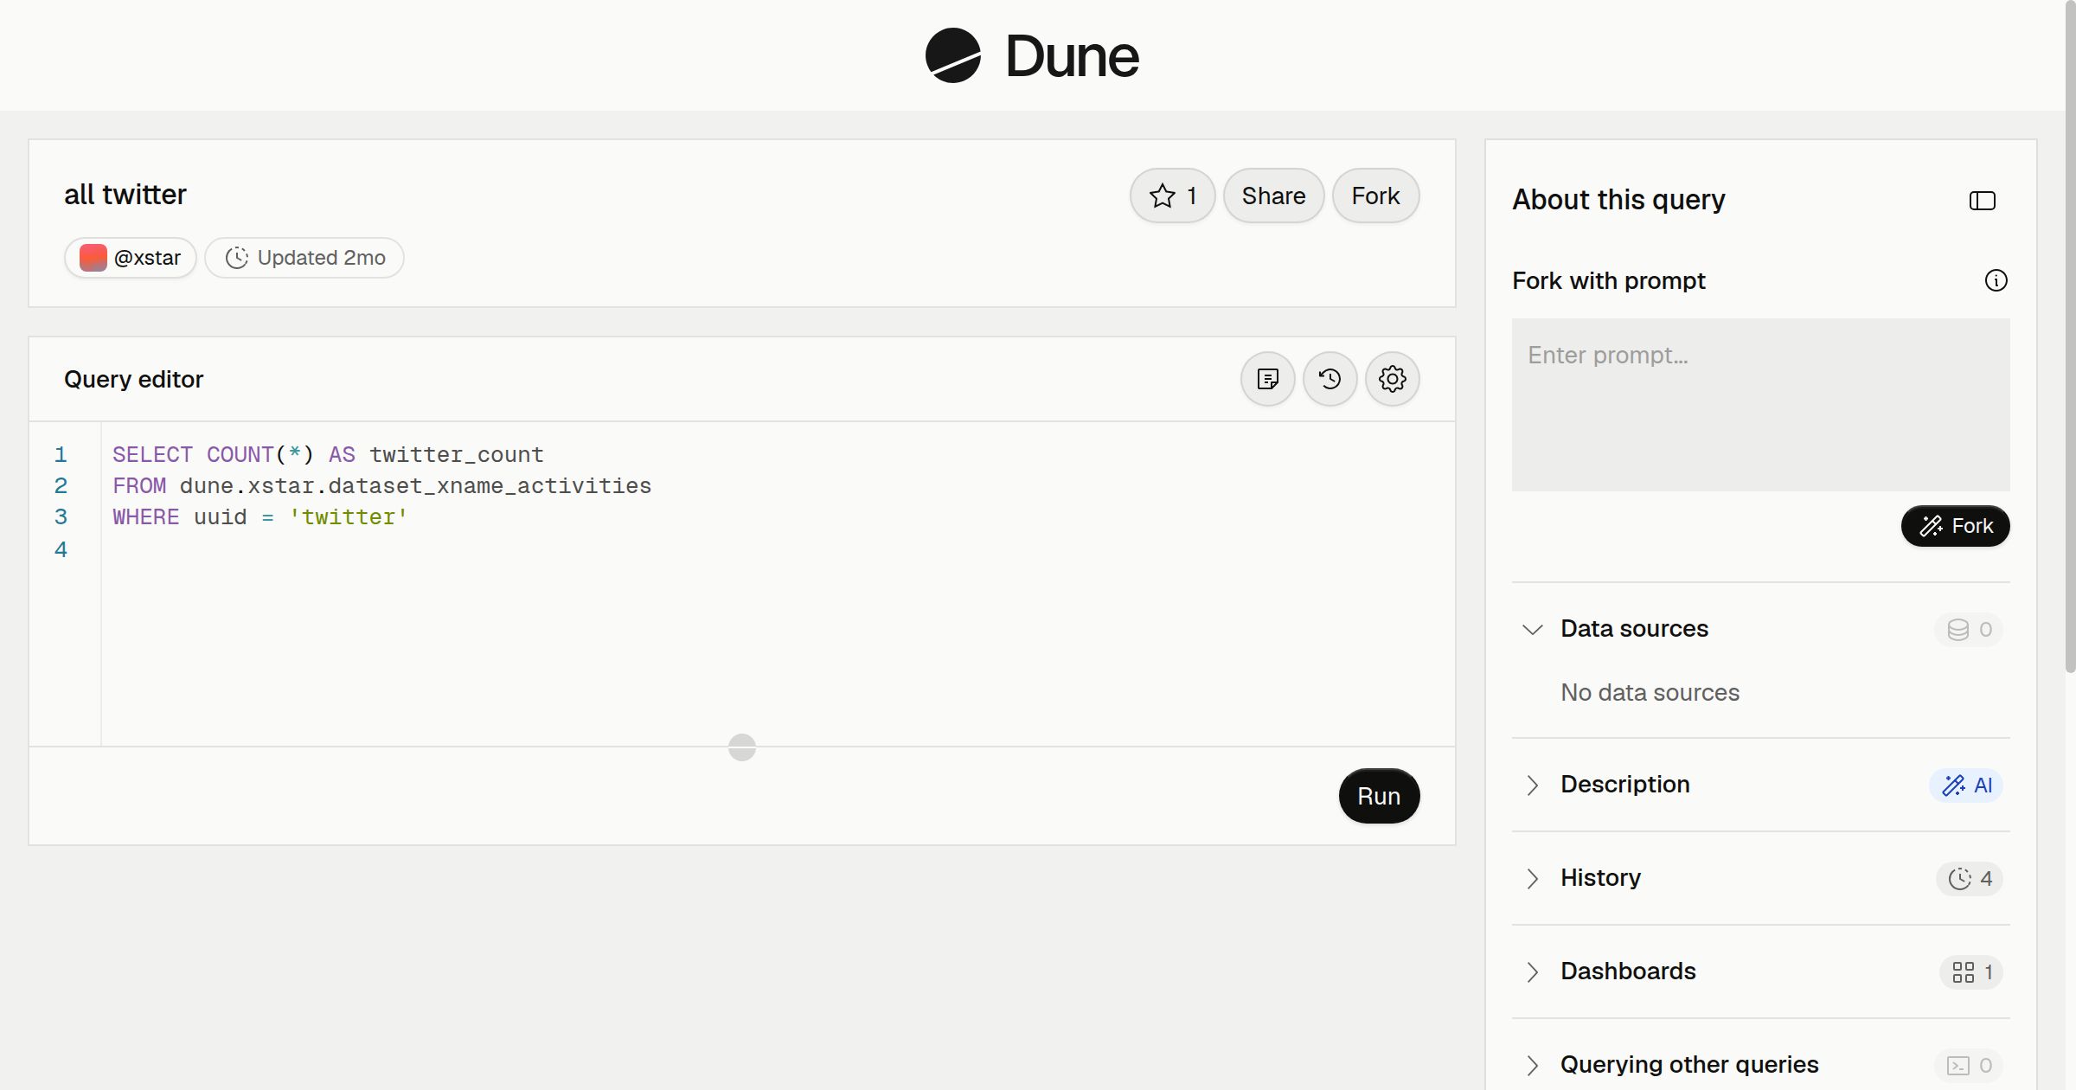Click the 'all twitter' query title
2076x1090 pixels.
coord(125,195)
